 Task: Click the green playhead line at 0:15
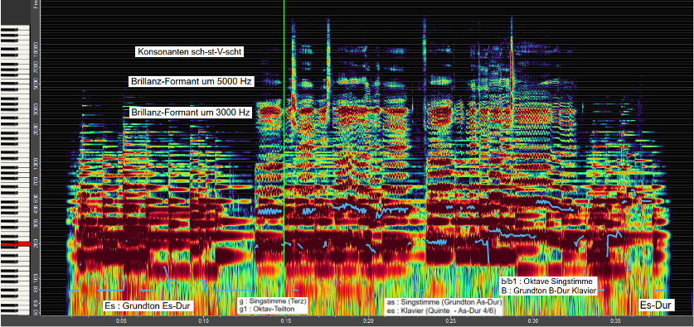pyautogui.click(x=284, y=158)
